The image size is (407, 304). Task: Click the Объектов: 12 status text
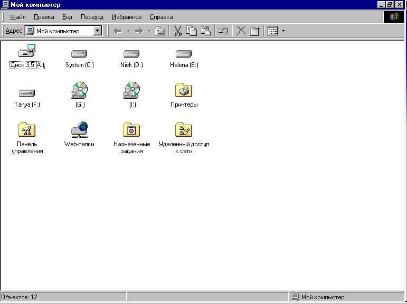20,297
